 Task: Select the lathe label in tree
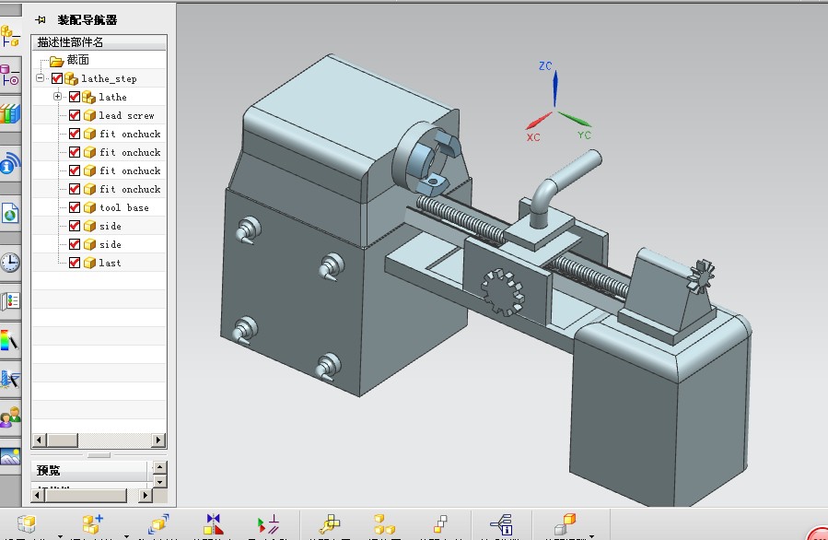pos(112,98)
